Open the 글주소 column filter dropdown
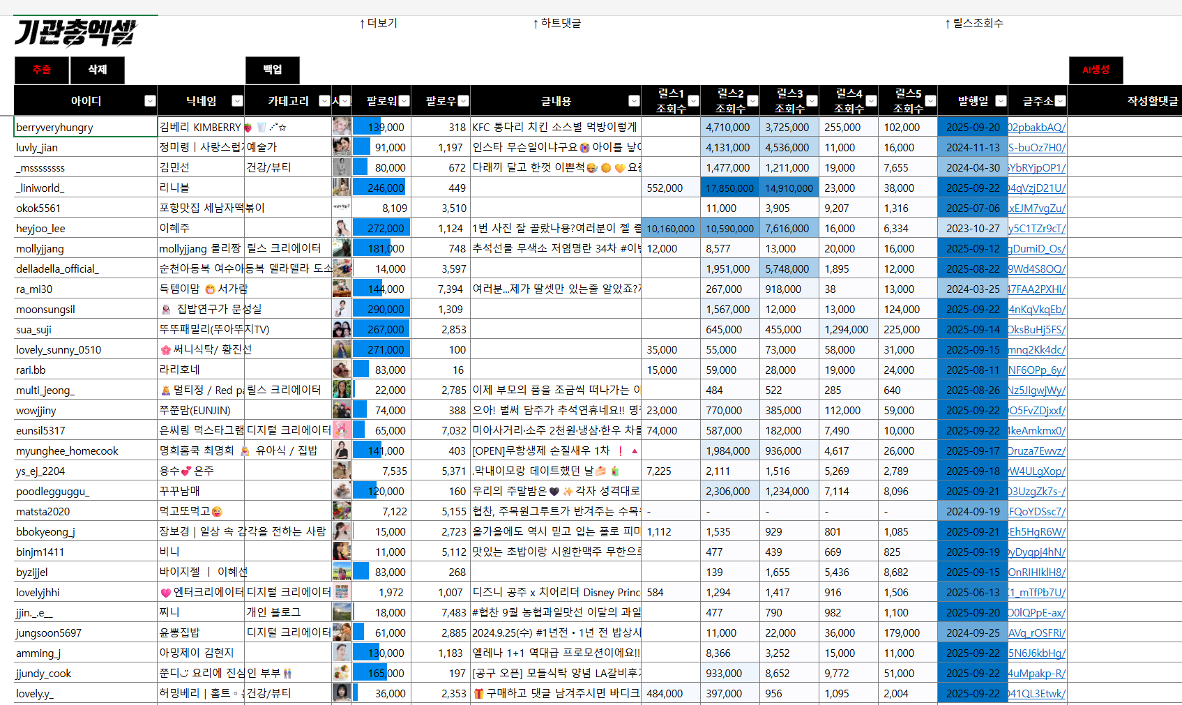 pos(1060,101)
